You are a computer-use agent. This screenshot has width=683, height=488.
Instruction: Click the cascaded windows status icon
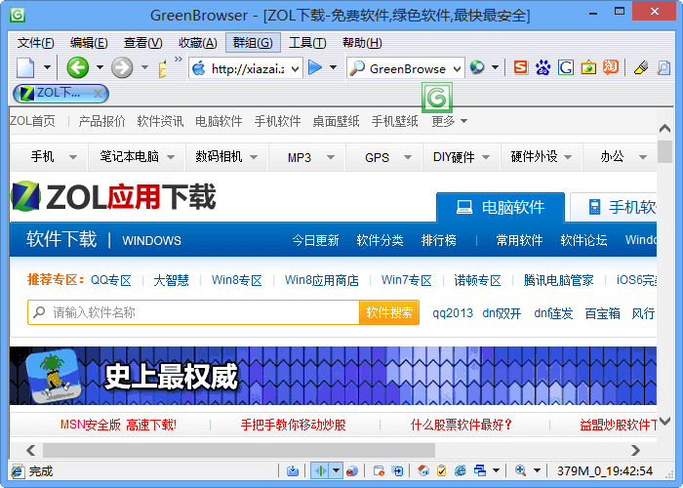click(480, 471)
